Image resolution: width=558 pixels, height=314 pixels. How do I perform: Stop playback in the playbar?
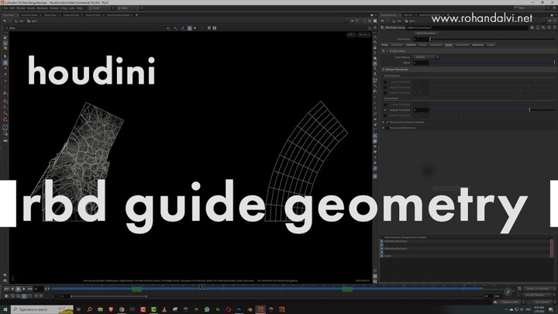coord(18,288)
